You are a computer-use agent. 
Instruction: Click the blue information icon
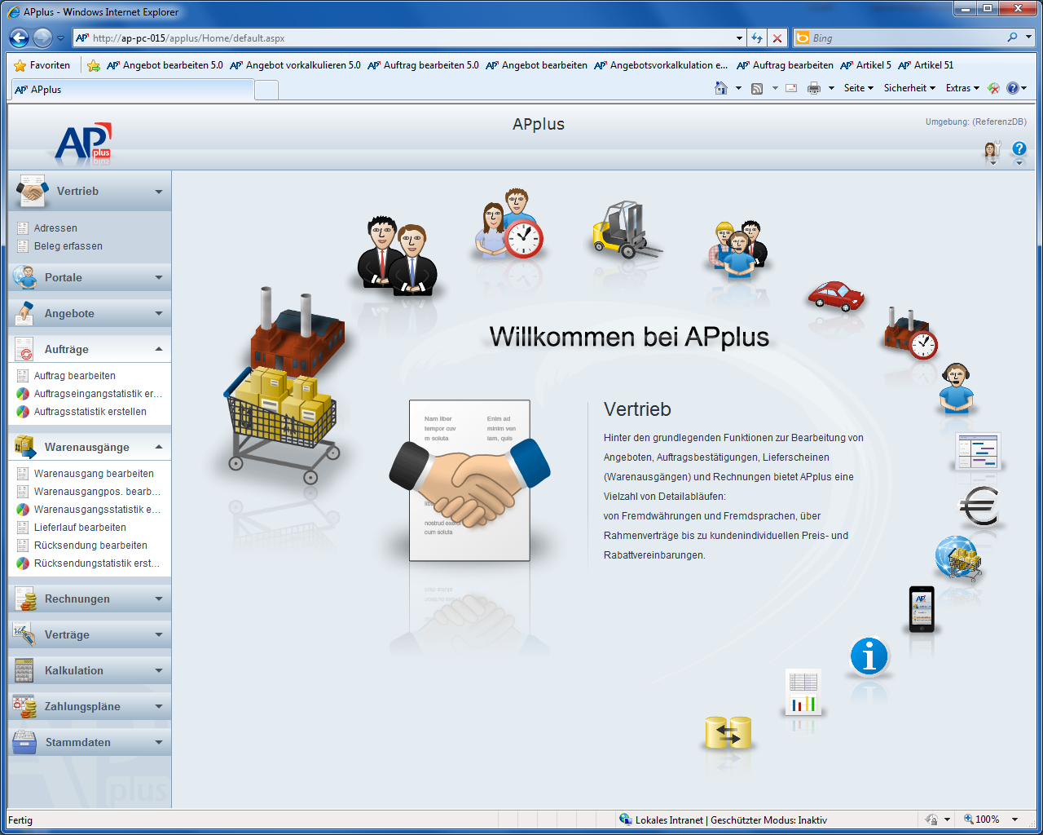869,656
